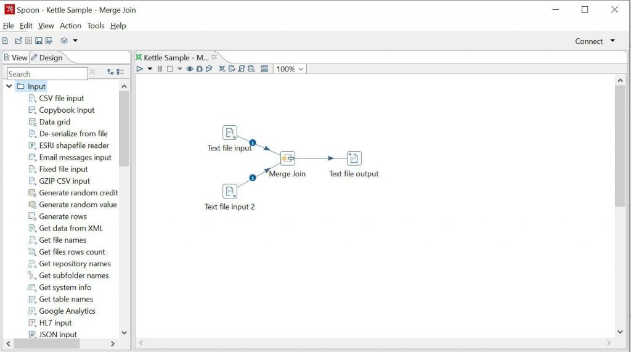Click the Explore repository icon
Image resolution: width=631 pixels, height=352 pixels.
click(28, 40)
